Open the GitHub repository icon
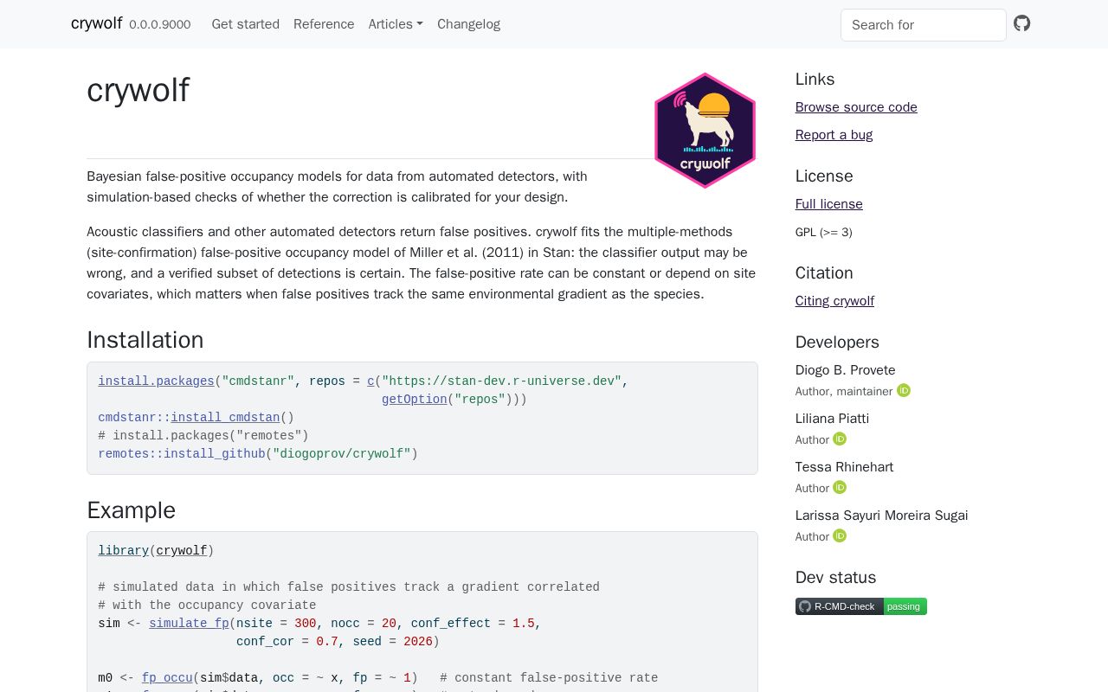This screenshot has height=692, width=1108. point(1022,23)
